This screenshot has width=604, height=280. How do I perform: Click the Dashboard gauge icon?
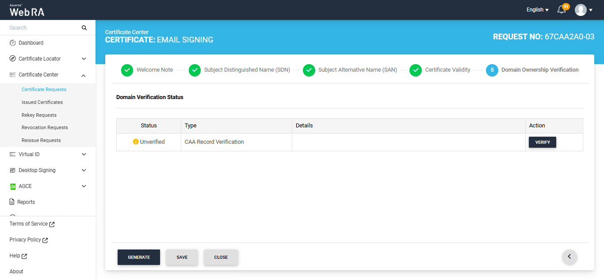point(12,43)
